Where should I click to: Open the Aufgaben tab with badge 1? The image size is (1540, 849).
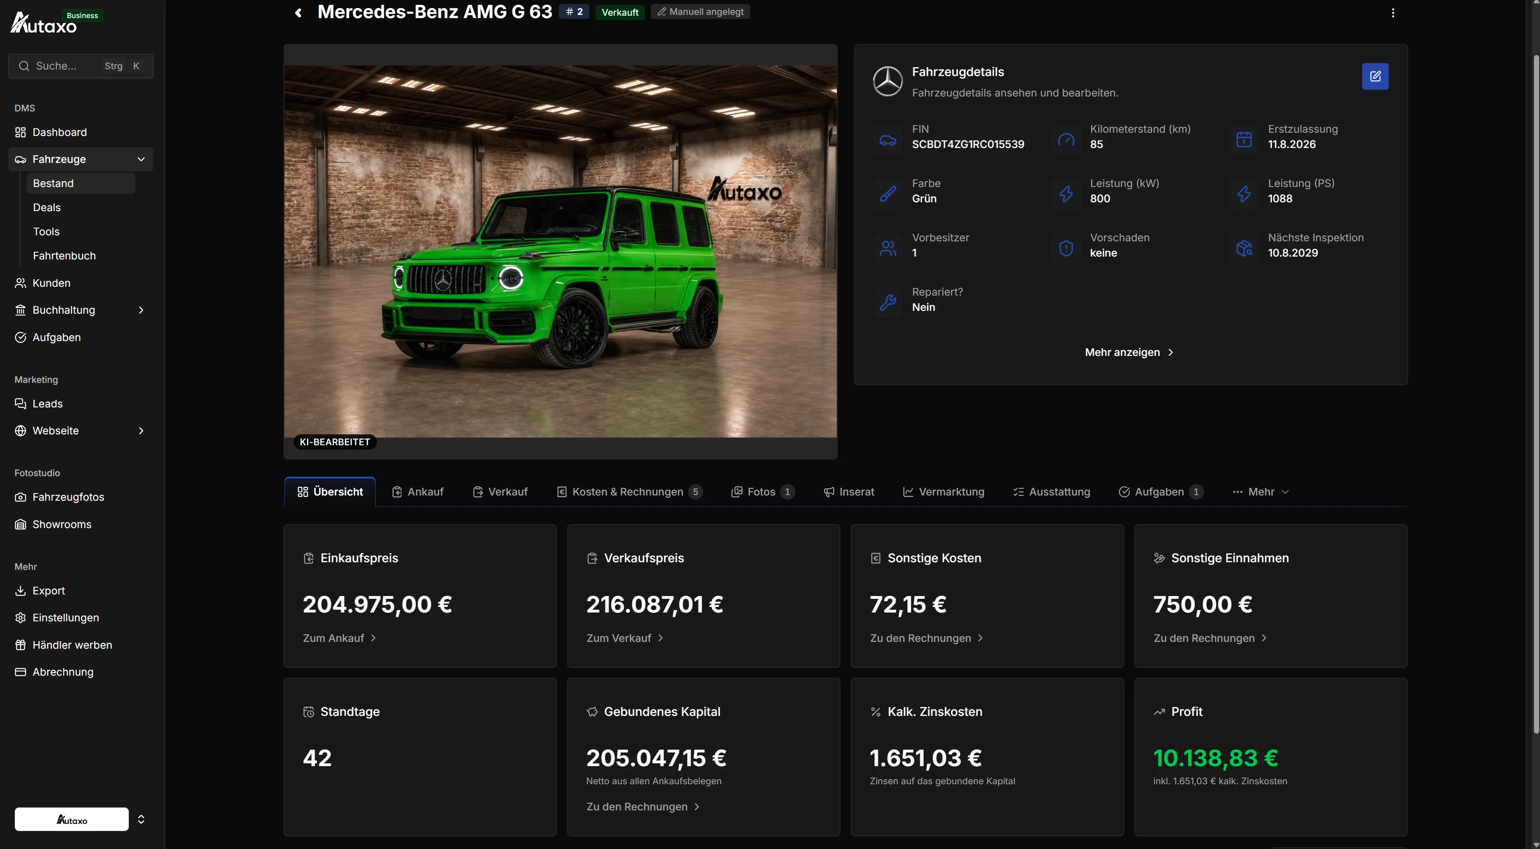click(x=1160, y=492)
